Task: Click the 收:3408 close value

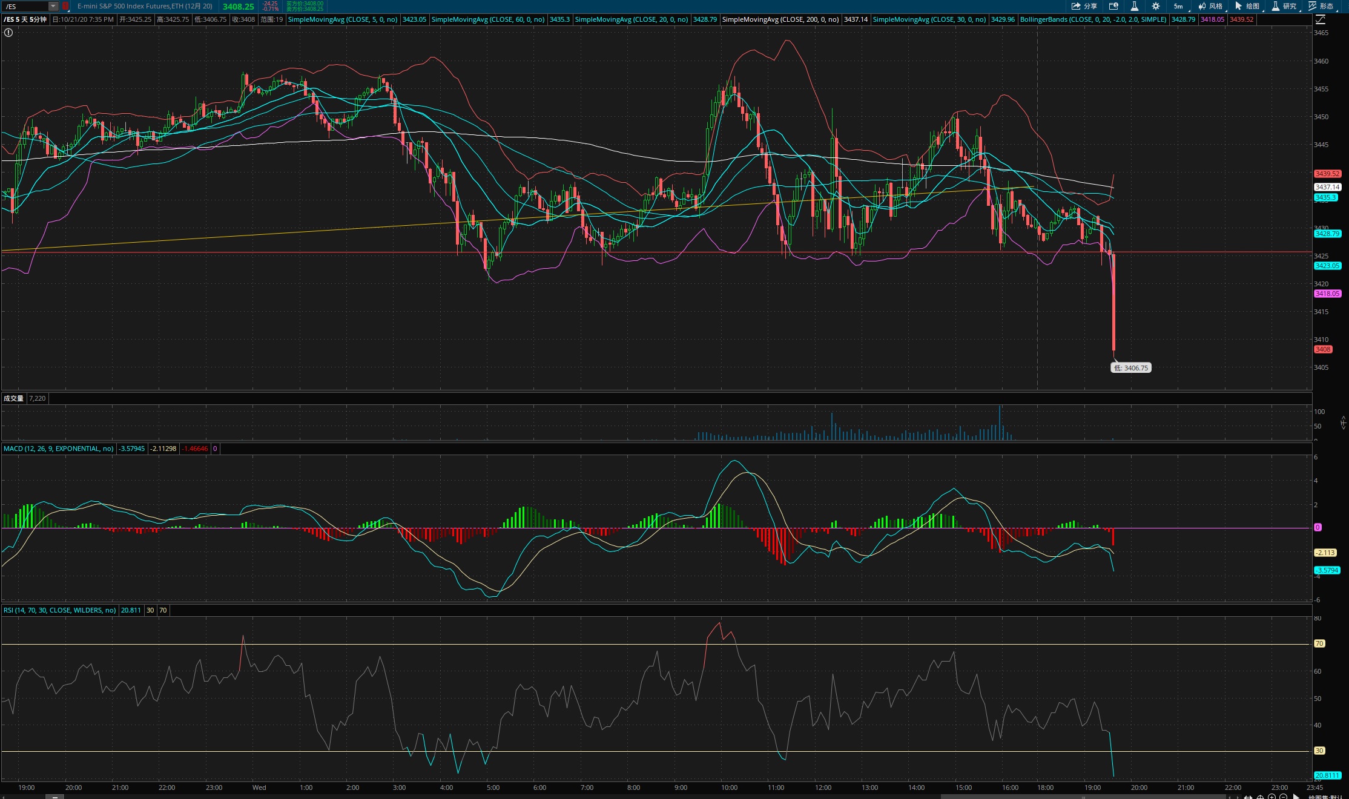Action: [x=244, y=19]
